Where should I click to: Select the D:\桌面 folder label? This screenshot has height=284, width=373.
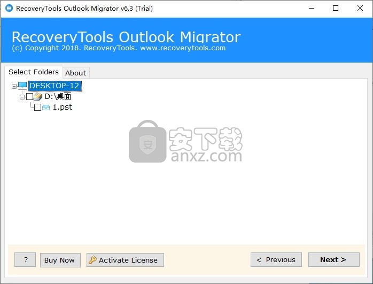coord(58,96)
